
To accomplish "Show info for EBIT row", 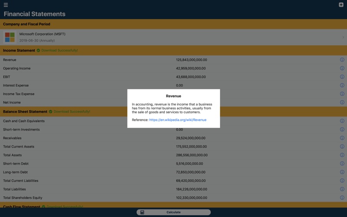I will [x=342, y=77].
